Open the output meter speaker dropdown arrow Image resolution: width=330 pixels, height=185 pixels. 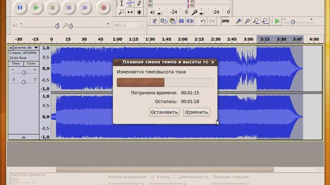click(159, 13)
